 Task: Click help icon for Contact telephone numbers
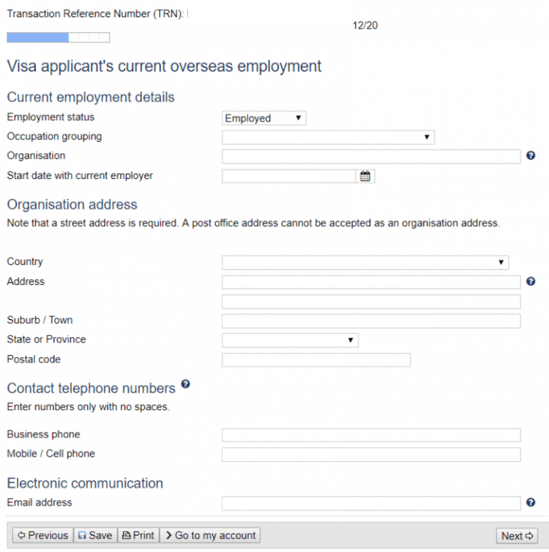185,384
